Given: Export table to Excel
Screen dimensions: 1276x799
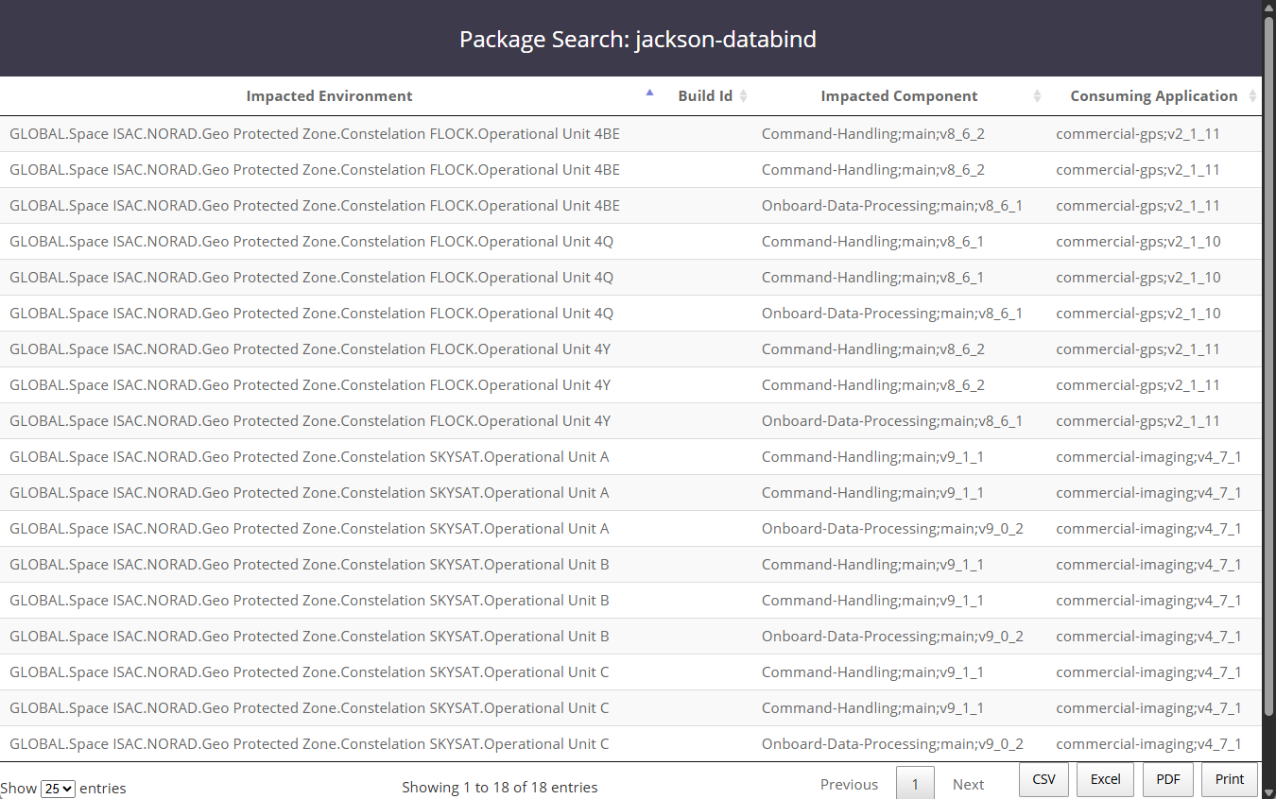Looking at the screenshot, I should coord(1105,779).
